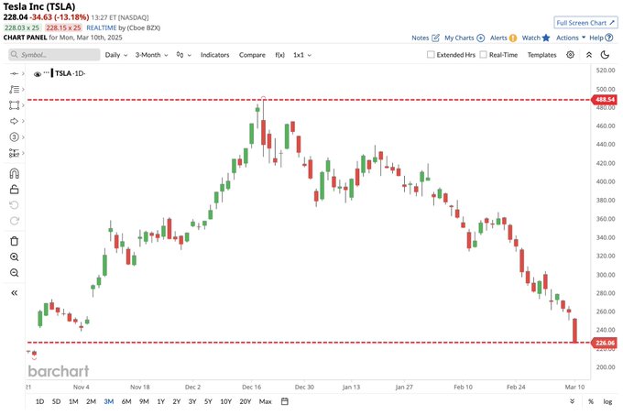
Task: Click the REALTIME quote link
Action: [x=102, y=27]
